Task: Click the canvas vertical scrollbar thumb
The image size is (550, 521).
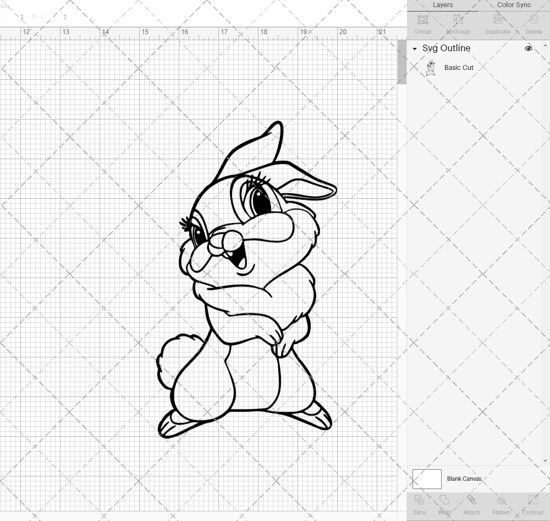Action: pos(402,62)
